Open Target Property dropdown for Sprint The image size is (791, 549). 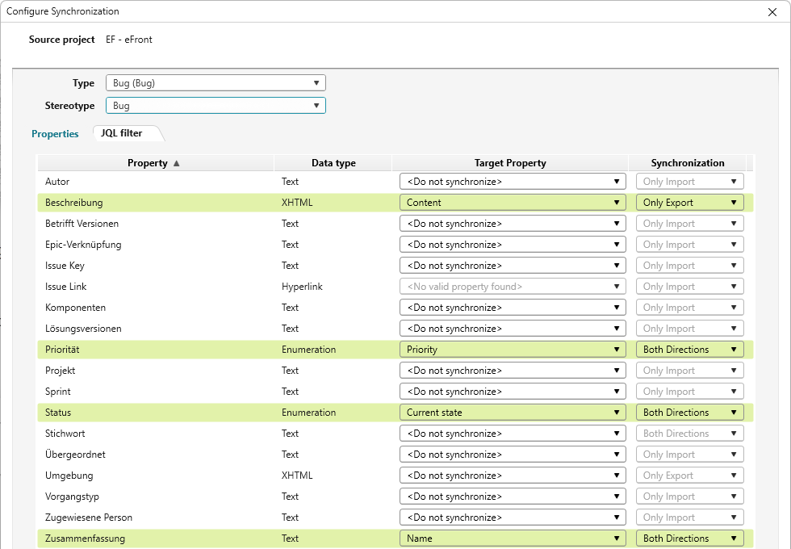pyautogui.click(x=513, y=392)
